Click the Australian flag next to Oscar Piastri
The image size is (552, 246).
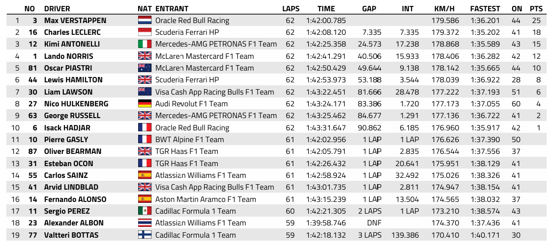point(145,68)
